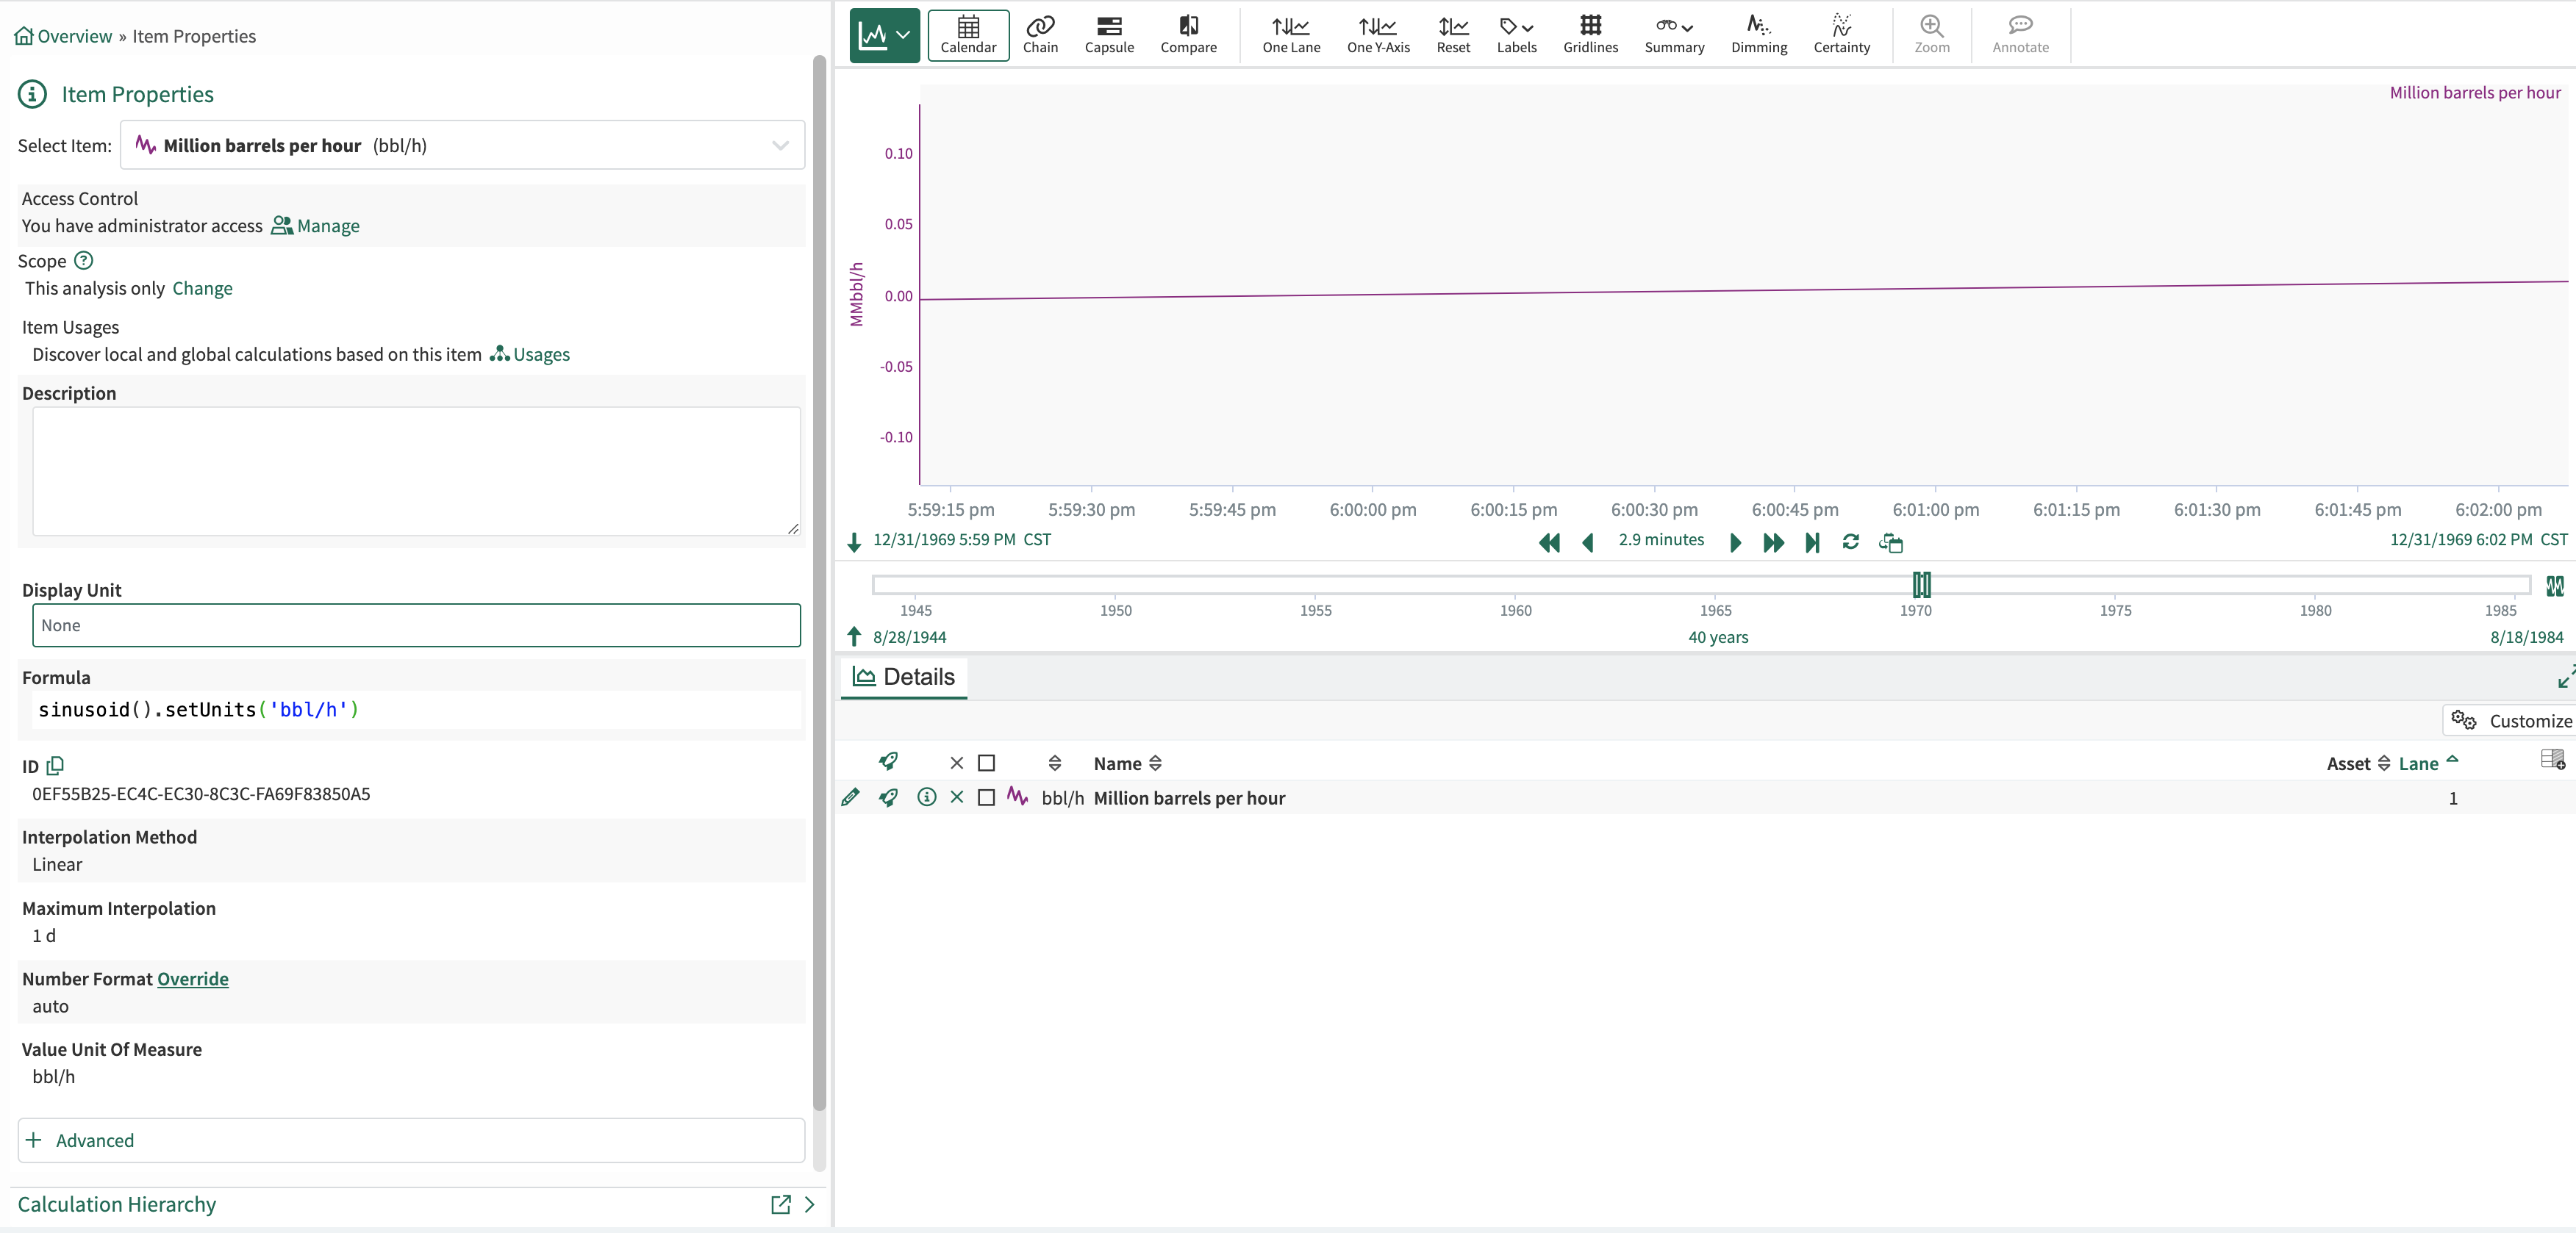The height and width of the screenshot is (1233, 2576).
Task: Open the Select Item dropdown
Action: click(x=462, y=145)
